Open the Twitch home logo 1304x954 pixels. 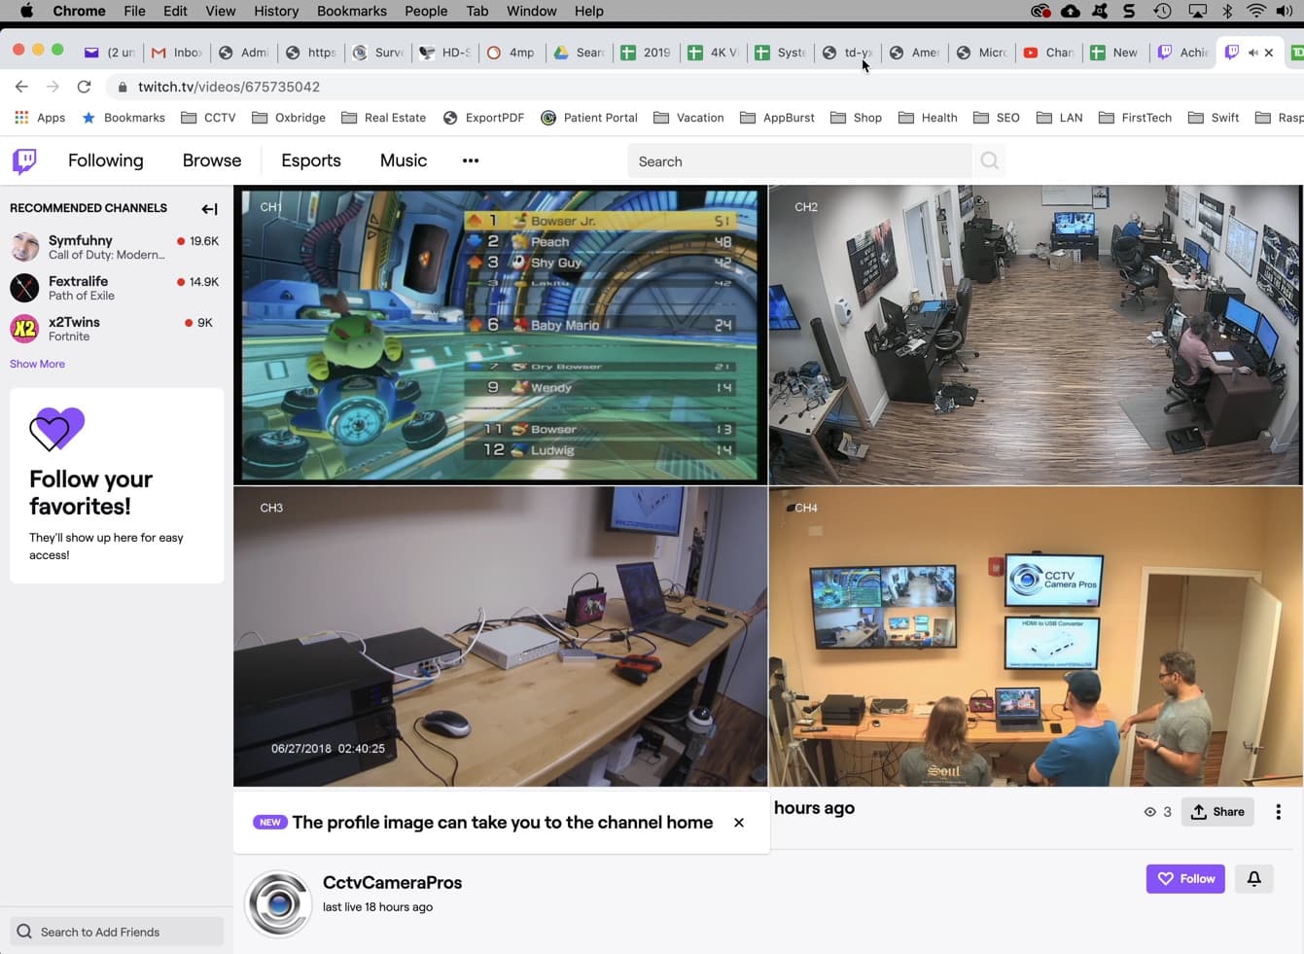click(x=24, y=160)
